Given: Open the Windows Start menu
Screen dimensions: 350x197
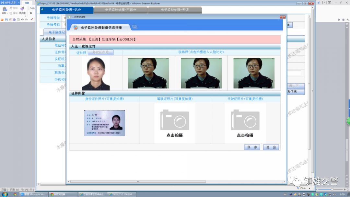Looking at the screenshot, I should (x=5, y=194).
